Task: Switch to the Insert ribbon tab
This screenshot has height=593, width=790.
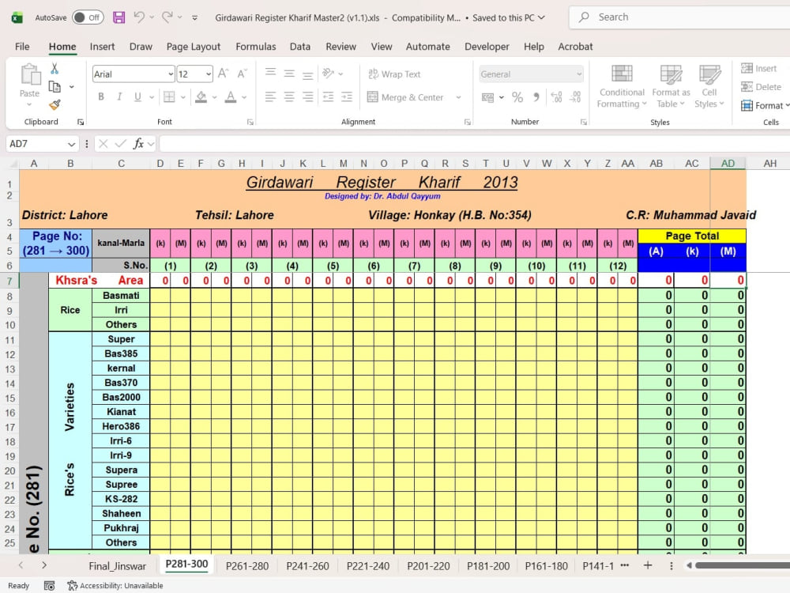Action: click(102, 47)
